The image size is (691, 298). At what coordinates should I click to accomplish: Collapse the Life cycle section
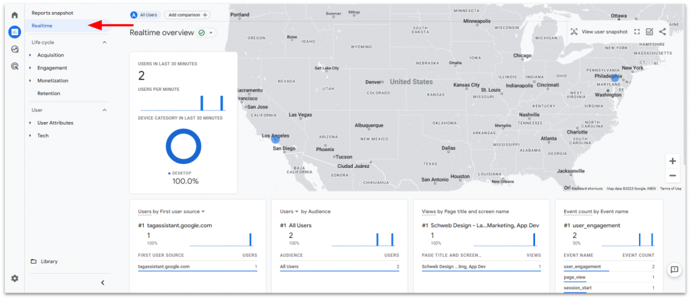pos(104,42)
